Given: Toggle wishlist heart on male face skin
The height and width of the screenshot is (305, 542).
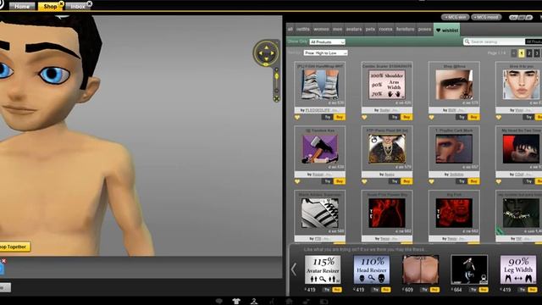Looking at the screenshot, I should pos(499,117).
